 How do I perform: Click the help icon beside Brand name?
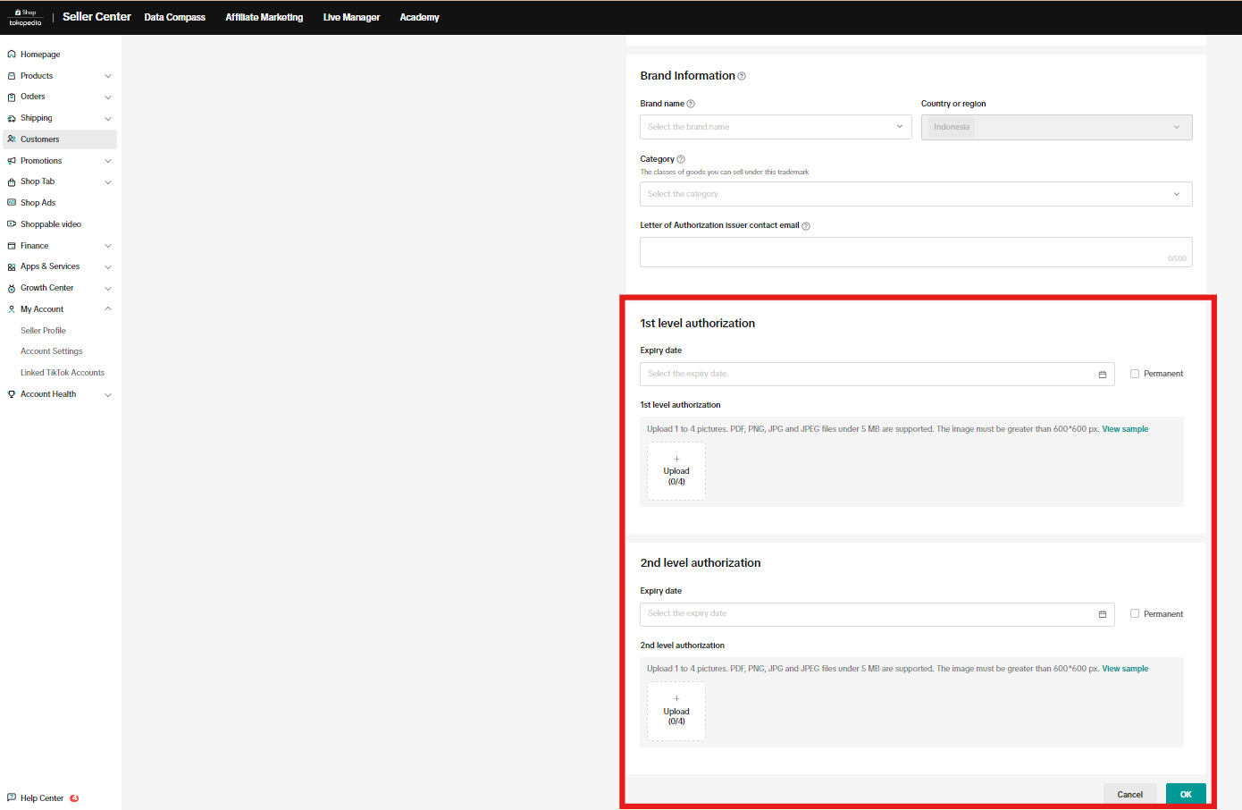(691, 104)
